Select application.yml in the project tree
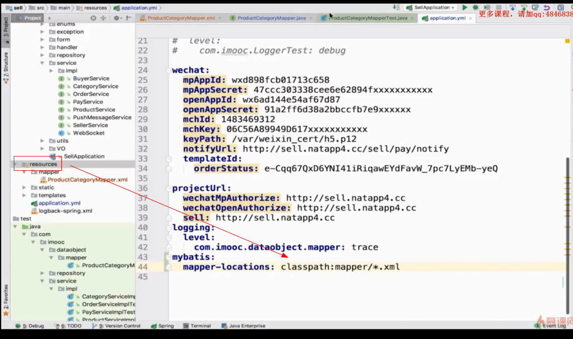Screen dimensions: 573x339 click(60, 203)
